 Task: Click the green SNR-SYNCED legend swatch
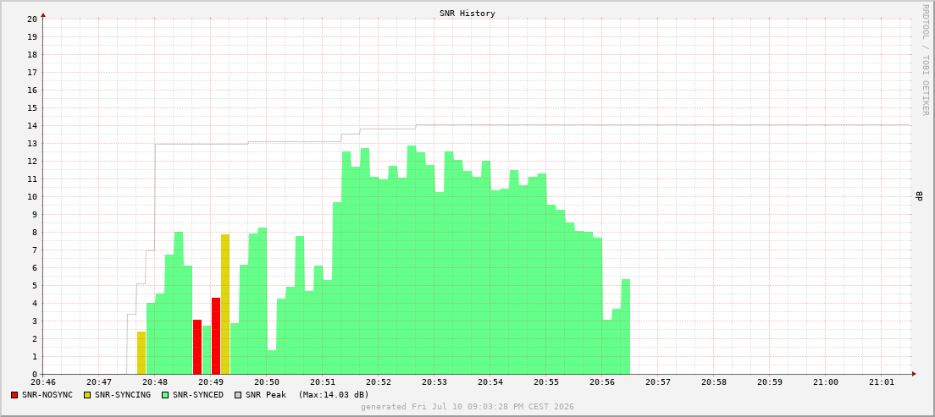click(165, 394)
